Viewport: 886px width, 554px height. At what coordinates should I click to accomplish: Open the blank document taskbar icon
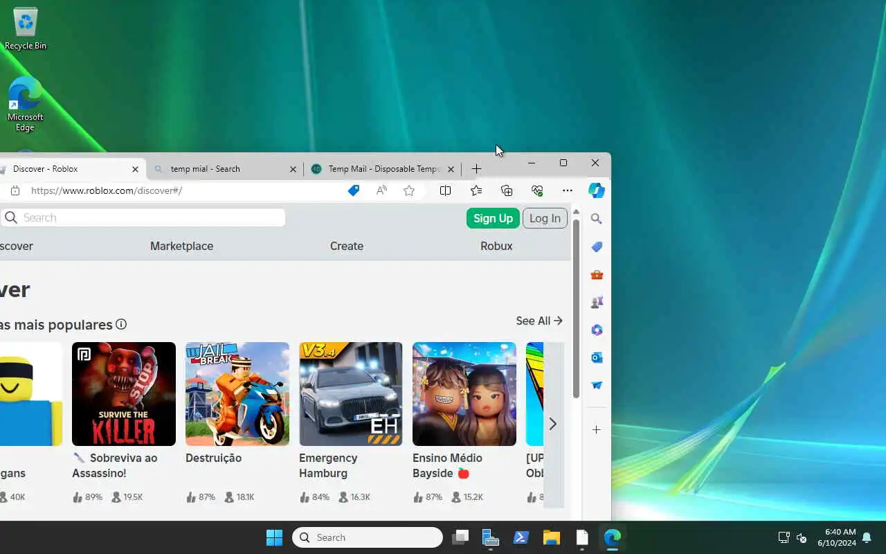pyautogui.click(x=582, y=537)
